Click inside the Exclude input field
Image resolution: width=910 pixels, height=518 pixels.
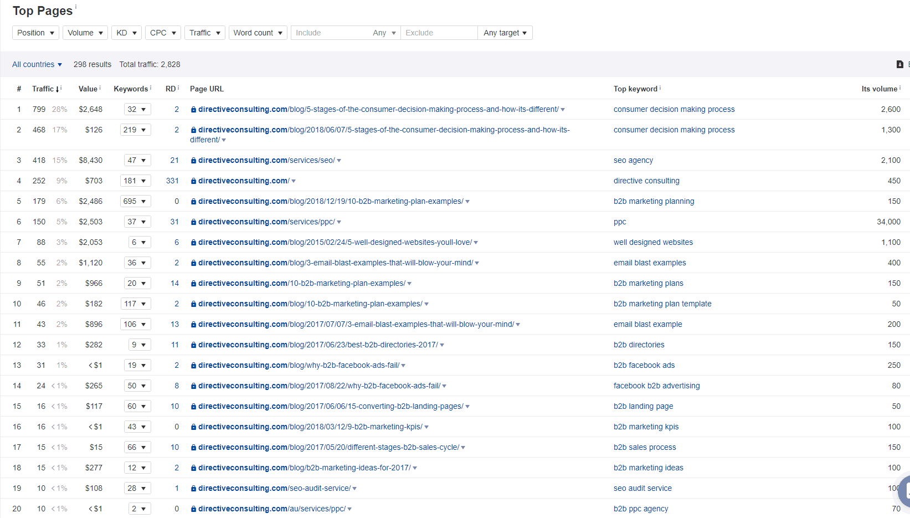click(x=438, y=33)
